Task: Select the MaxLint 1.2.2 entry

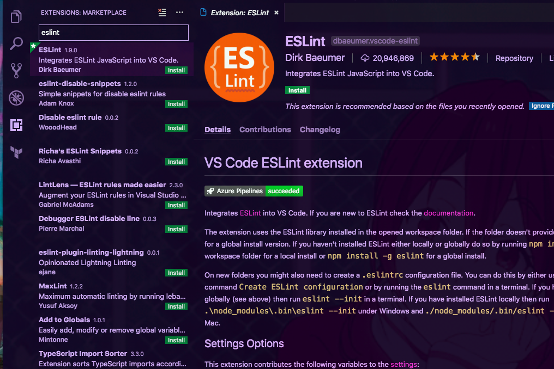Action: click(112, 296)
